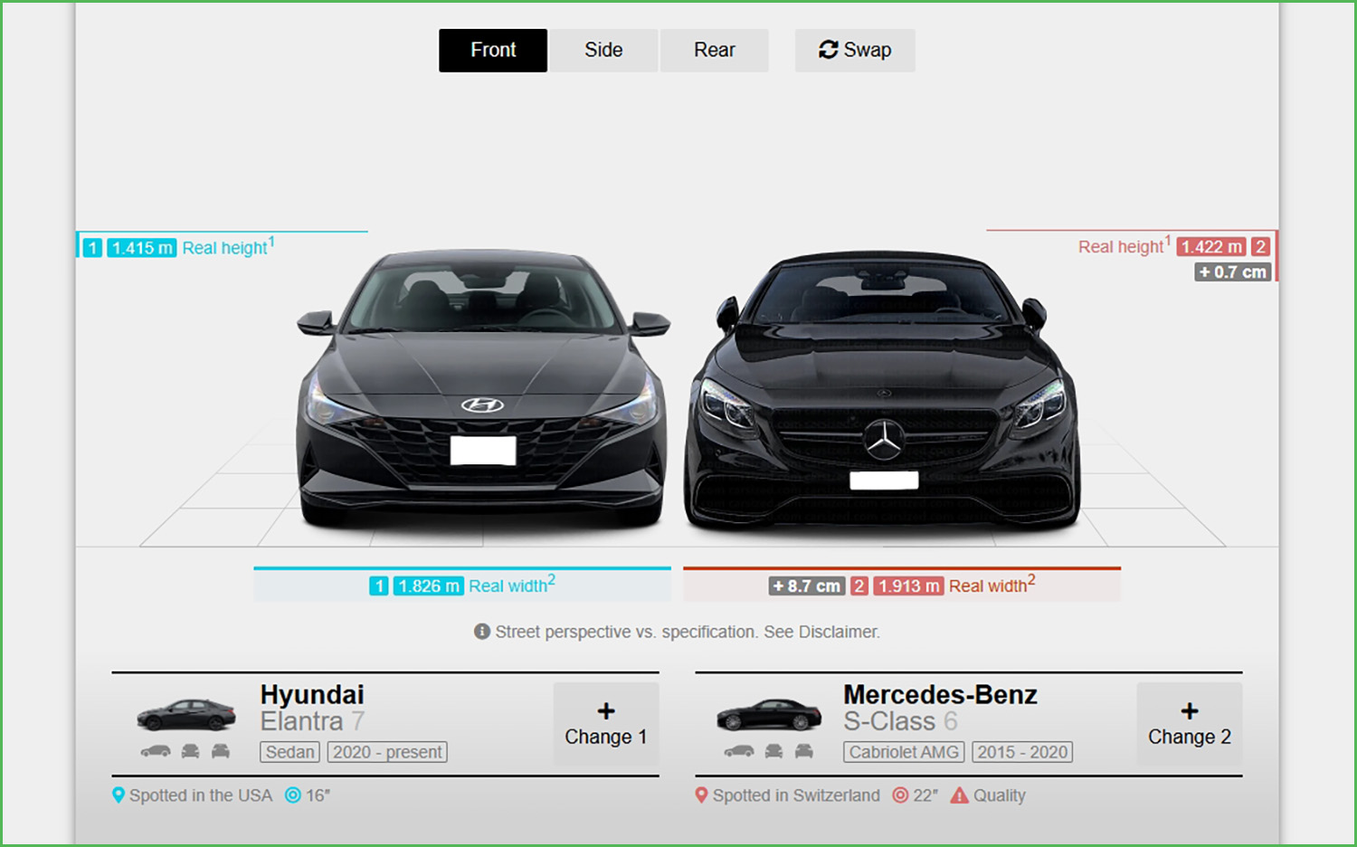Click the Spotted in the USA text
This screenshot has width=1357, height=847.
201,795
